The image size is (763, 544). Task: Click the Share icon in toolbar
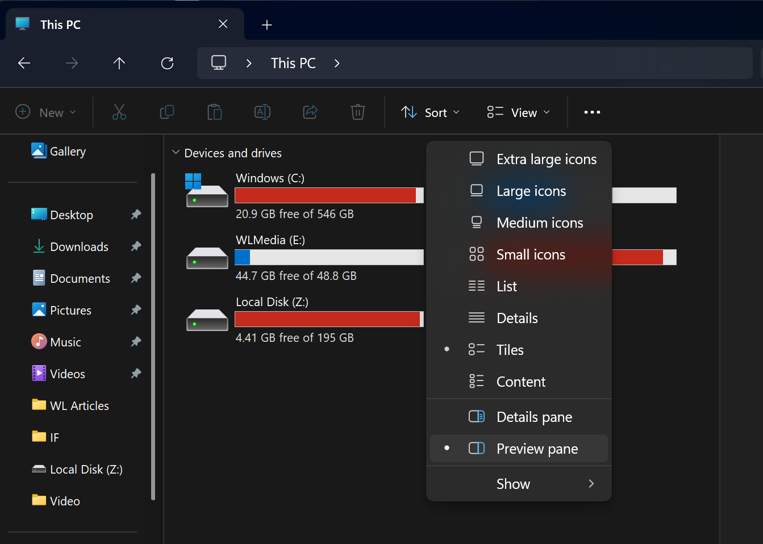point(310,112)
